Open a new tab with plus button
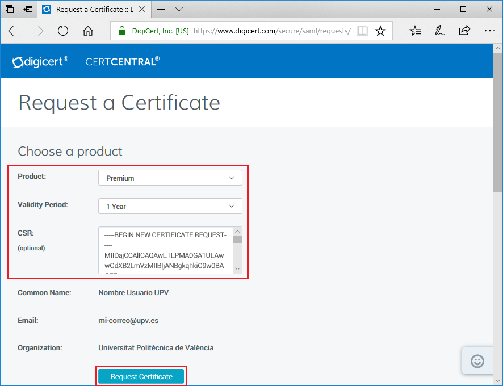Image resolution: width=503 pixels, height=386 pixels. click(161, 10)
